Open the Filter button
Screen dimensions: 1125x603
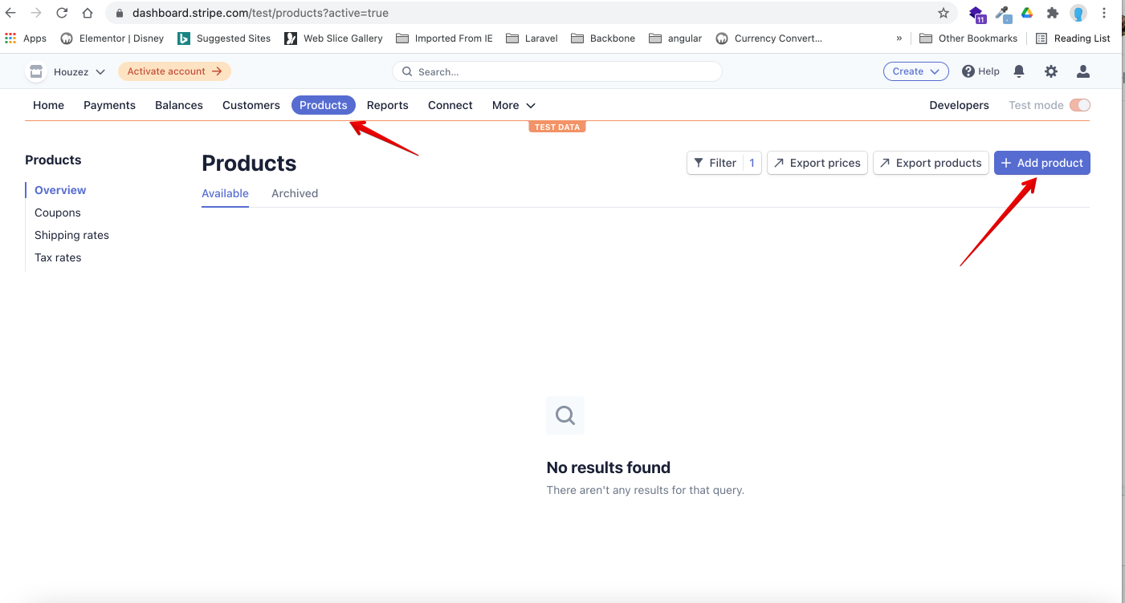[x=724, y=163]
